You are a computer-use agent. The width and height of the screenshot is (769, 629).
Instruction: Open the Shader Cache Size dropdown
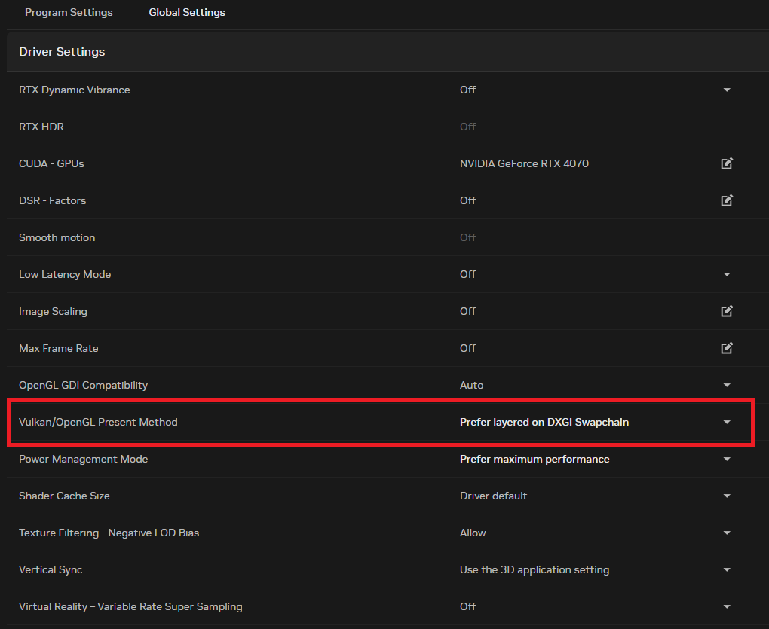(727, 496)
